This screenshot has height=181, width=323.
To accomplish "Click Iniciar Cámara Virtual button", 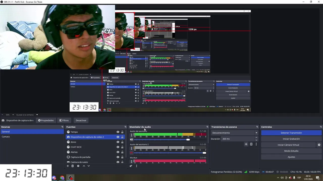I will pyautogui.click(x=288, y=145).
